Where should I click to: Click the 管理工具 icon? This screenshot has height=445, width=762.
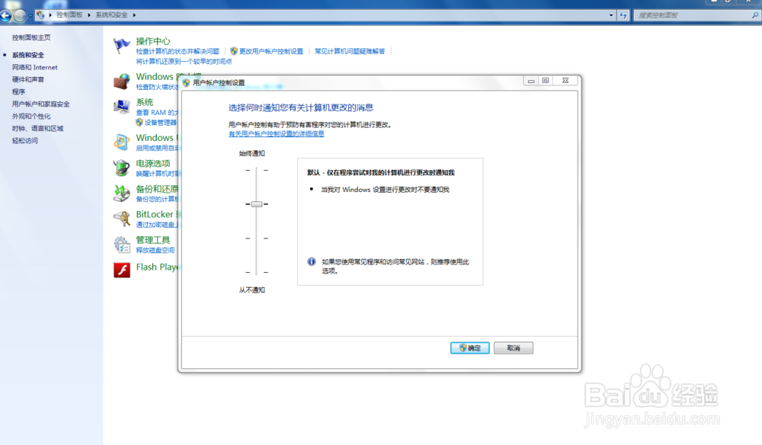click(121, 244)
